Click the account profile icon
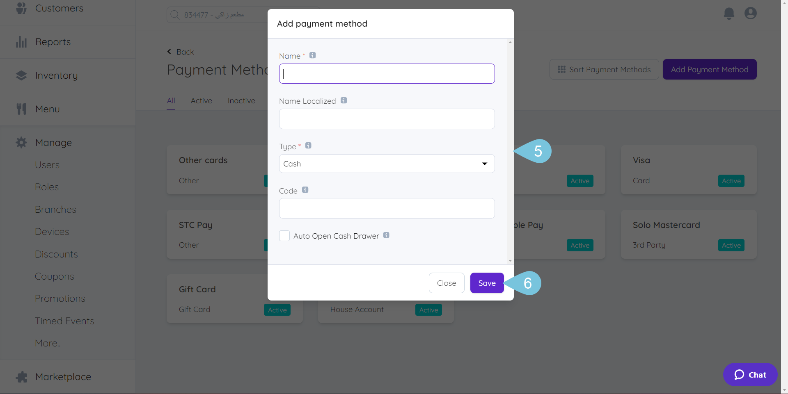 pos(750,13)
